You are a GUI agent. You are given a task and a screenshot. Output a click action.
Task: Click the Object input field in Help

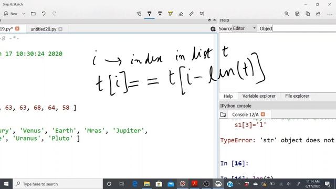pyautogui.click(x=304, y=28)
